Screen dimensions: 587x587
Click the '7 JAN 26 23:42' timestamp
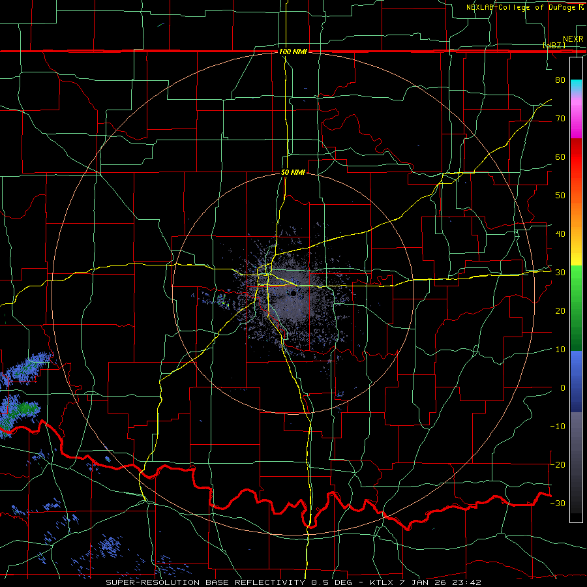click(440, 582)
